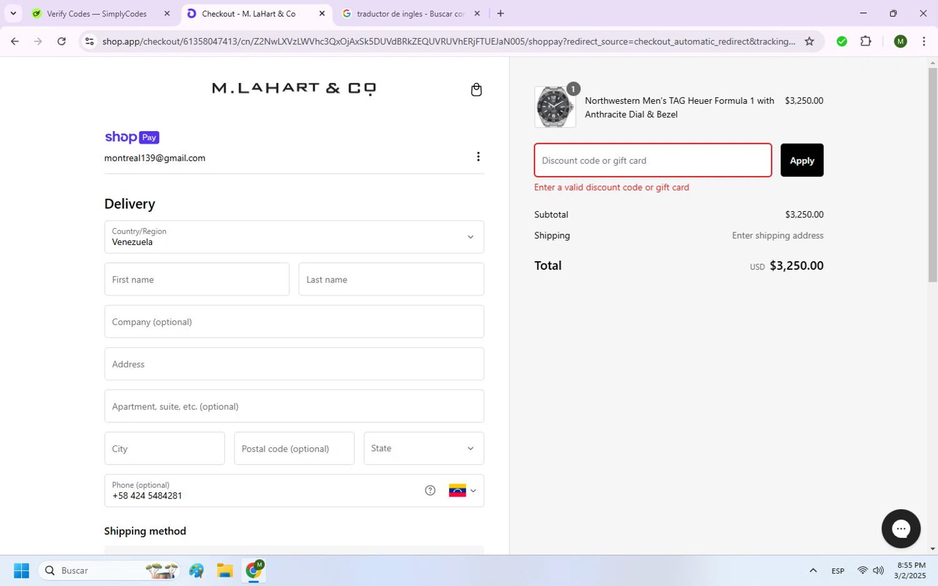This screenshot has height=586, width=938.
Task: Click the Discount code or gift card field
Action: pos(653,161)
